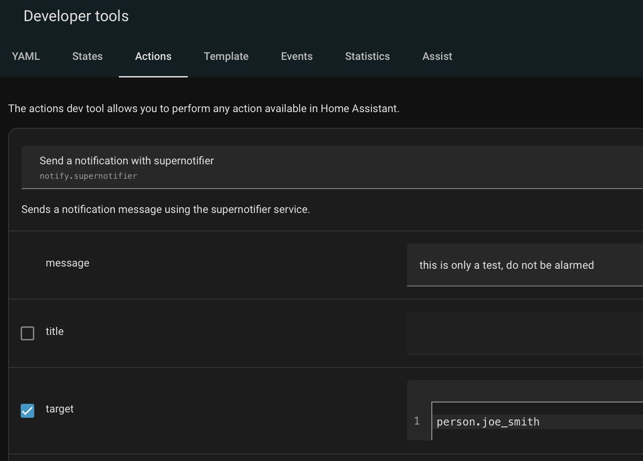Uncheck the target checkbox
Screen dimensions: 643x461
(27, 411)
